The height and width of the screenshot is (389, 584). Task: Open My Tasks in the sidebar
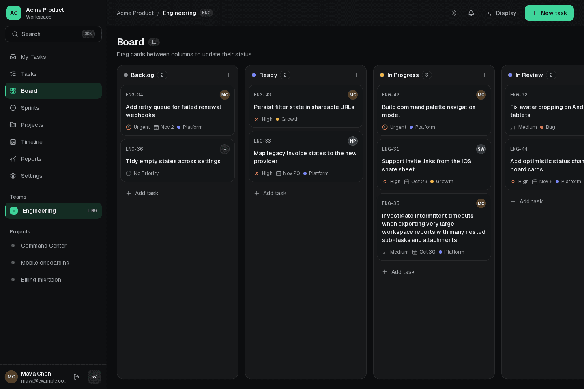point(53,57)
